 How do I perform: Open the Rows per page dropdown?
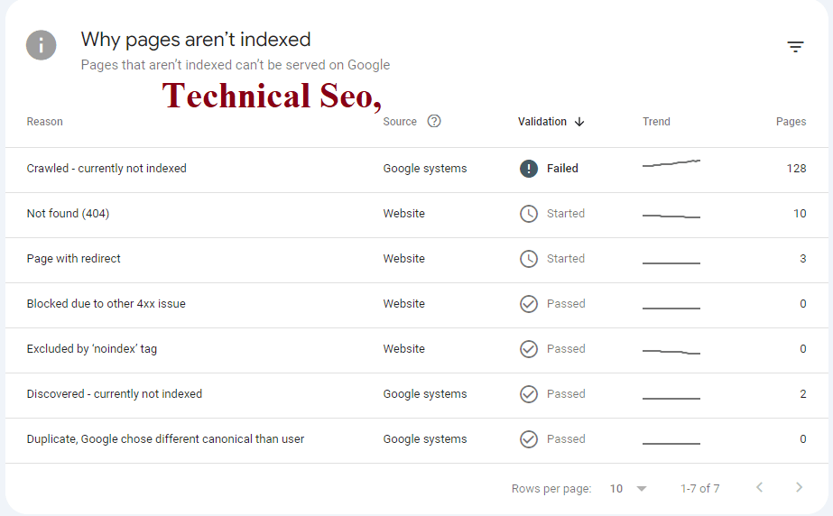(x=628, y=488)
